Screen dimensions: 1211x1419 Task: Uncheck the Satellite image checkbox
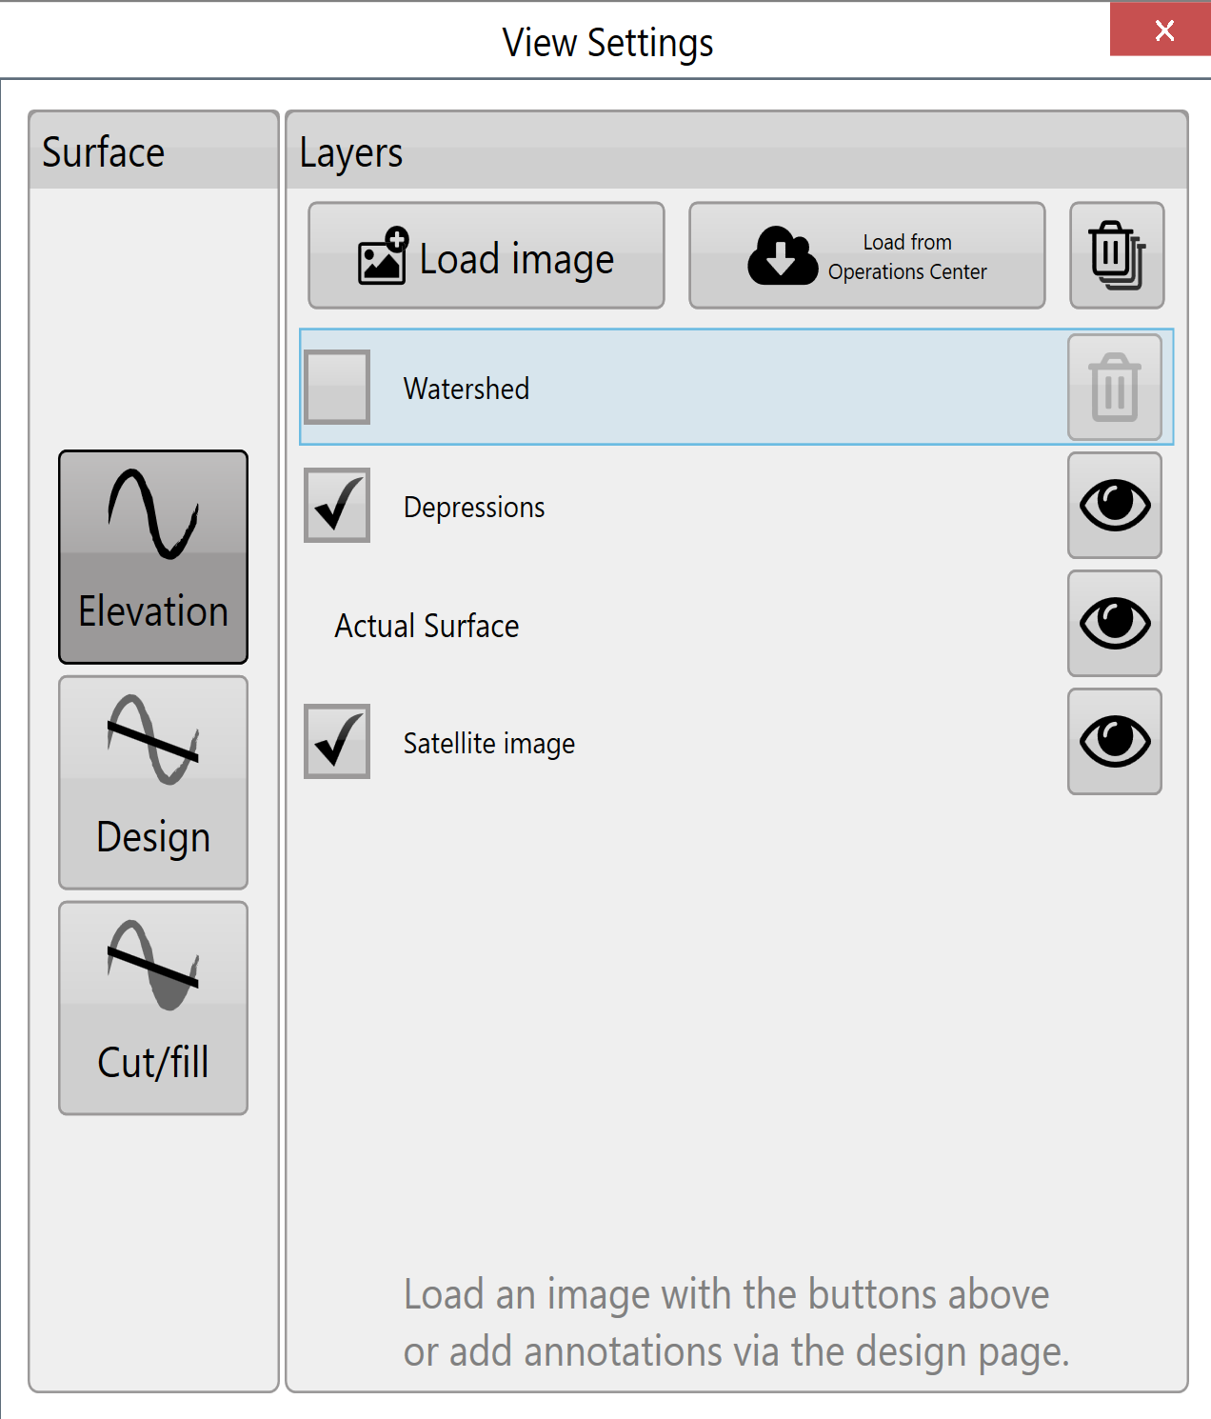337,741
